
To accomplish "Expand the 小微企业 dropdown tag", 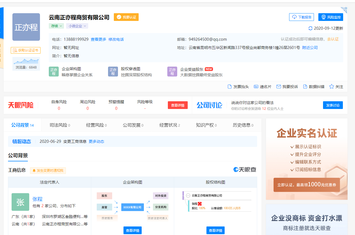I will (77, 26).
